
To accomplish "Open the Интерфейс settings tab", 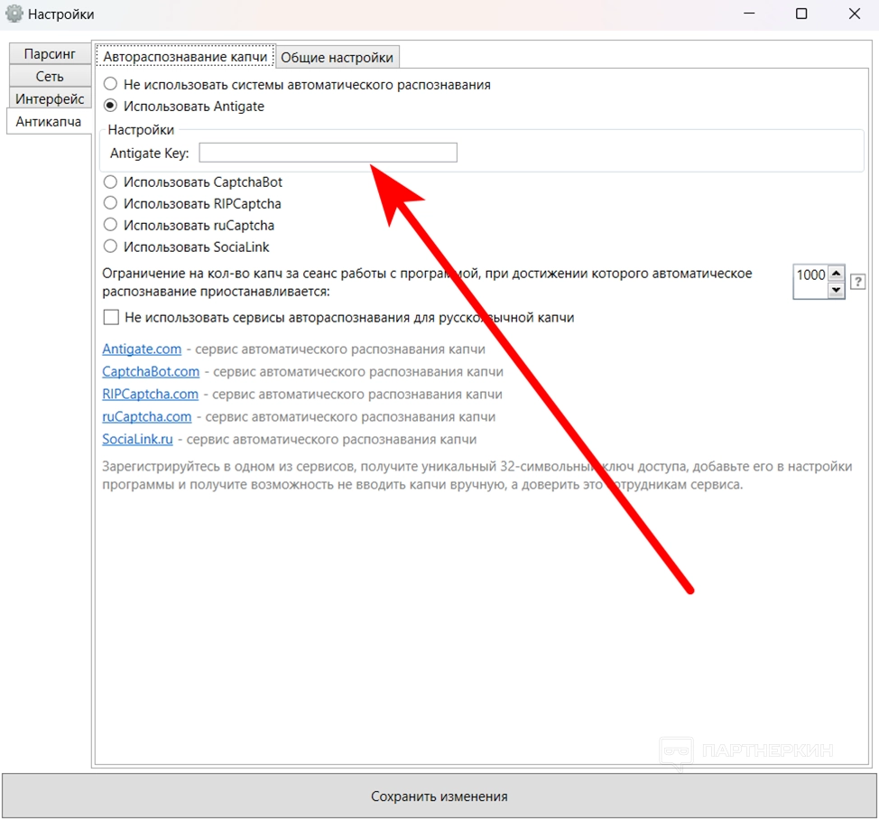I will click(50, 98).
